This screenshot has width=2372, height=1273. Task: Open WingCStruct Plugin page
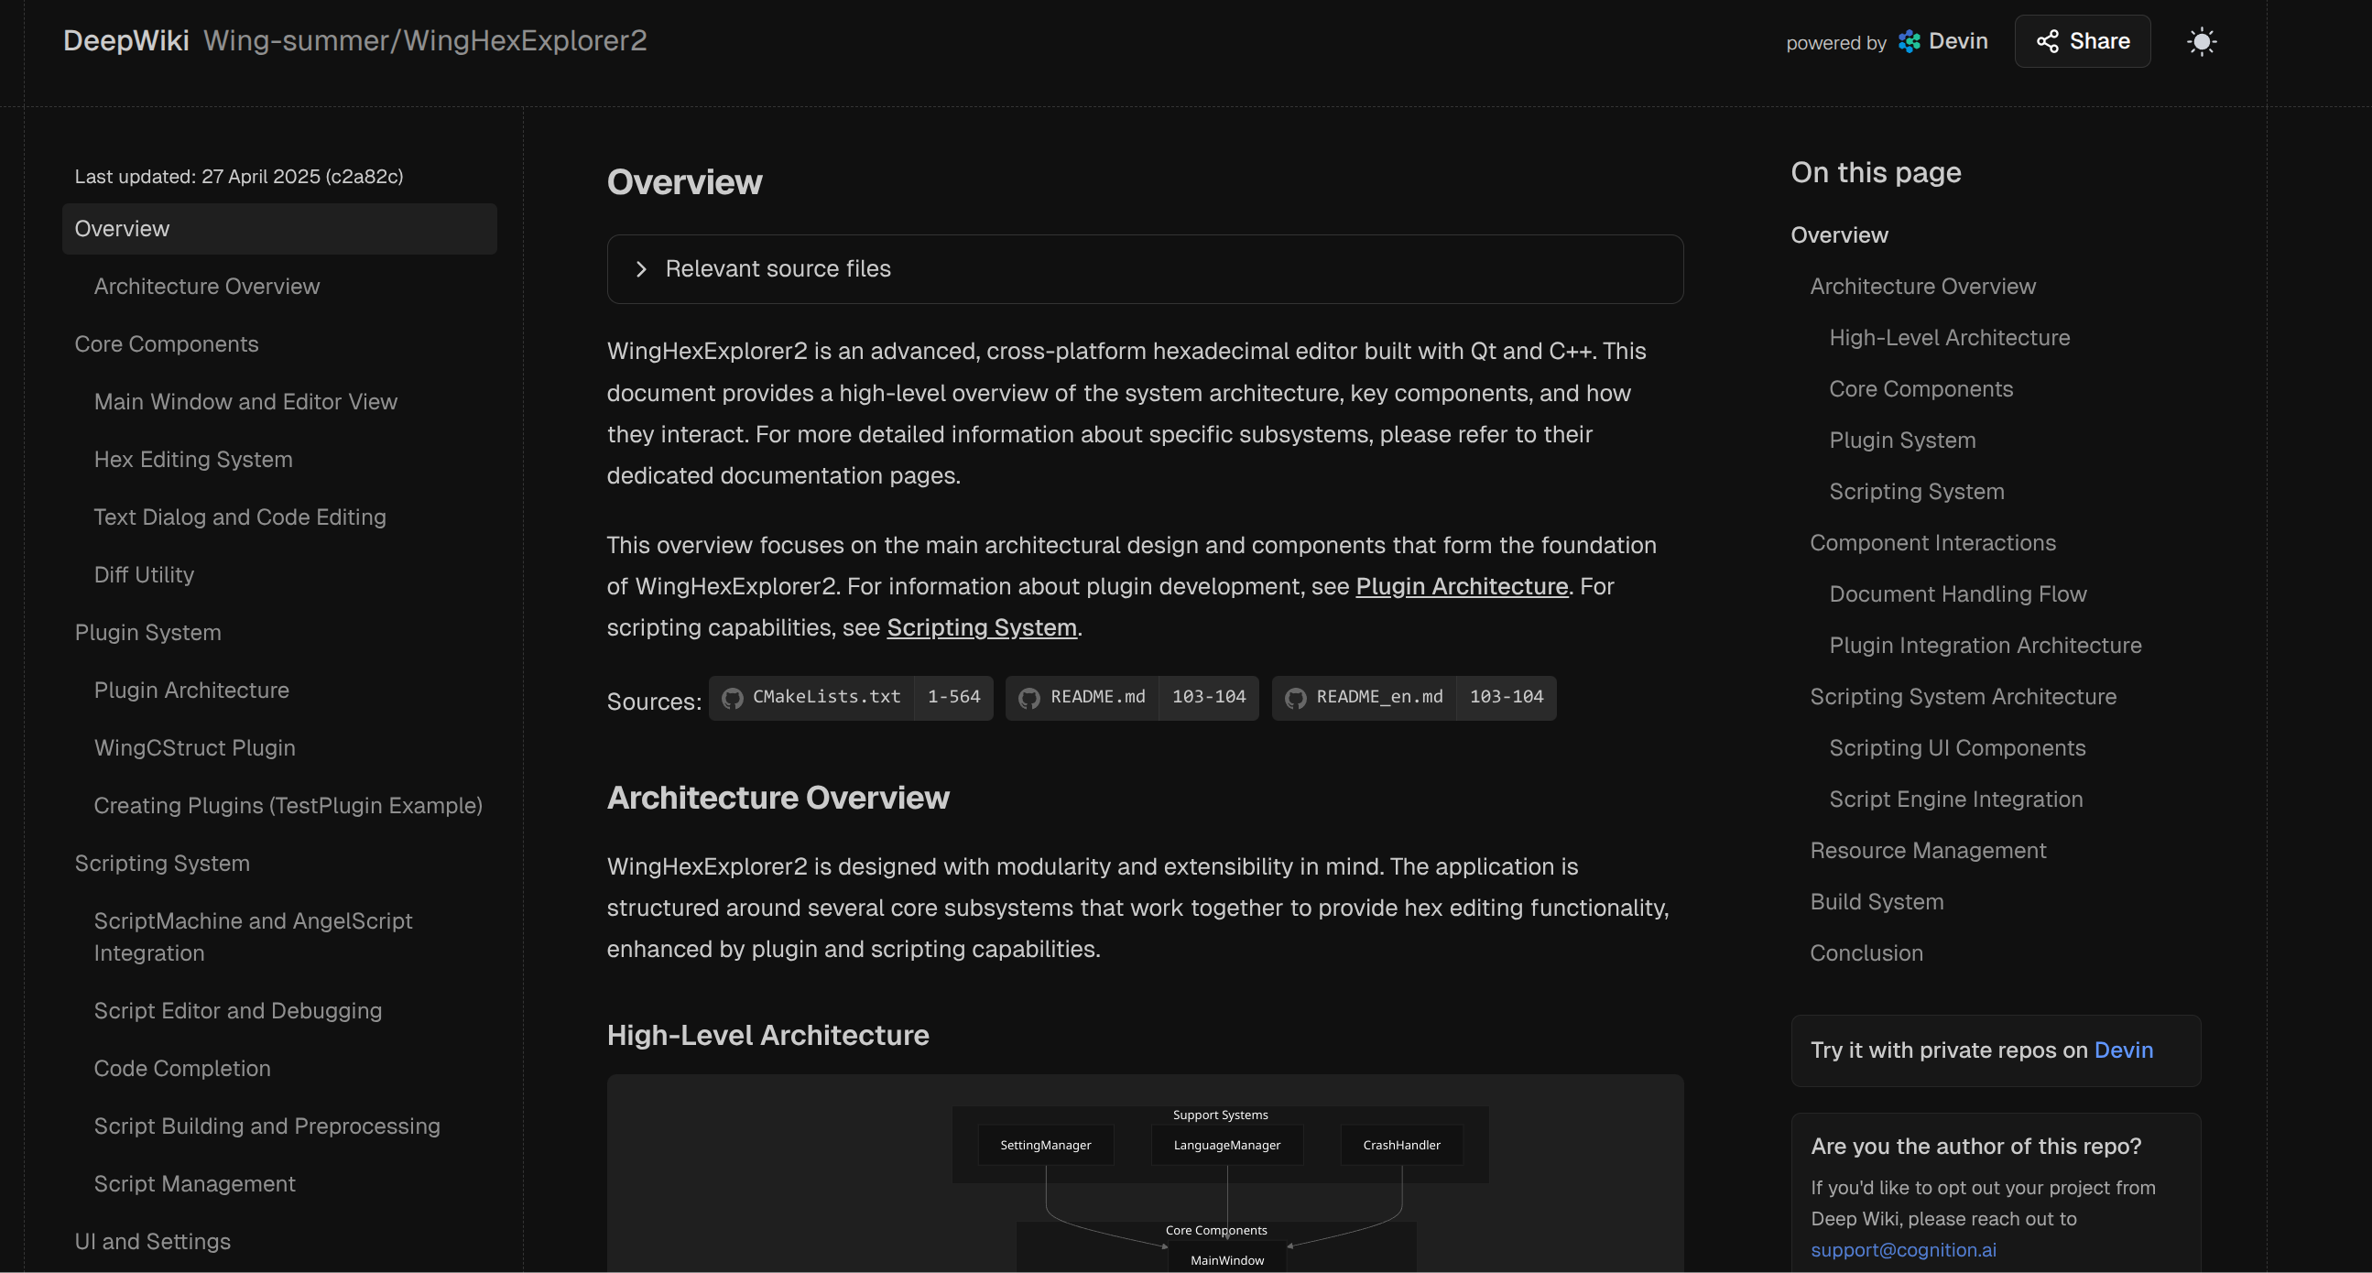(195, 748)
